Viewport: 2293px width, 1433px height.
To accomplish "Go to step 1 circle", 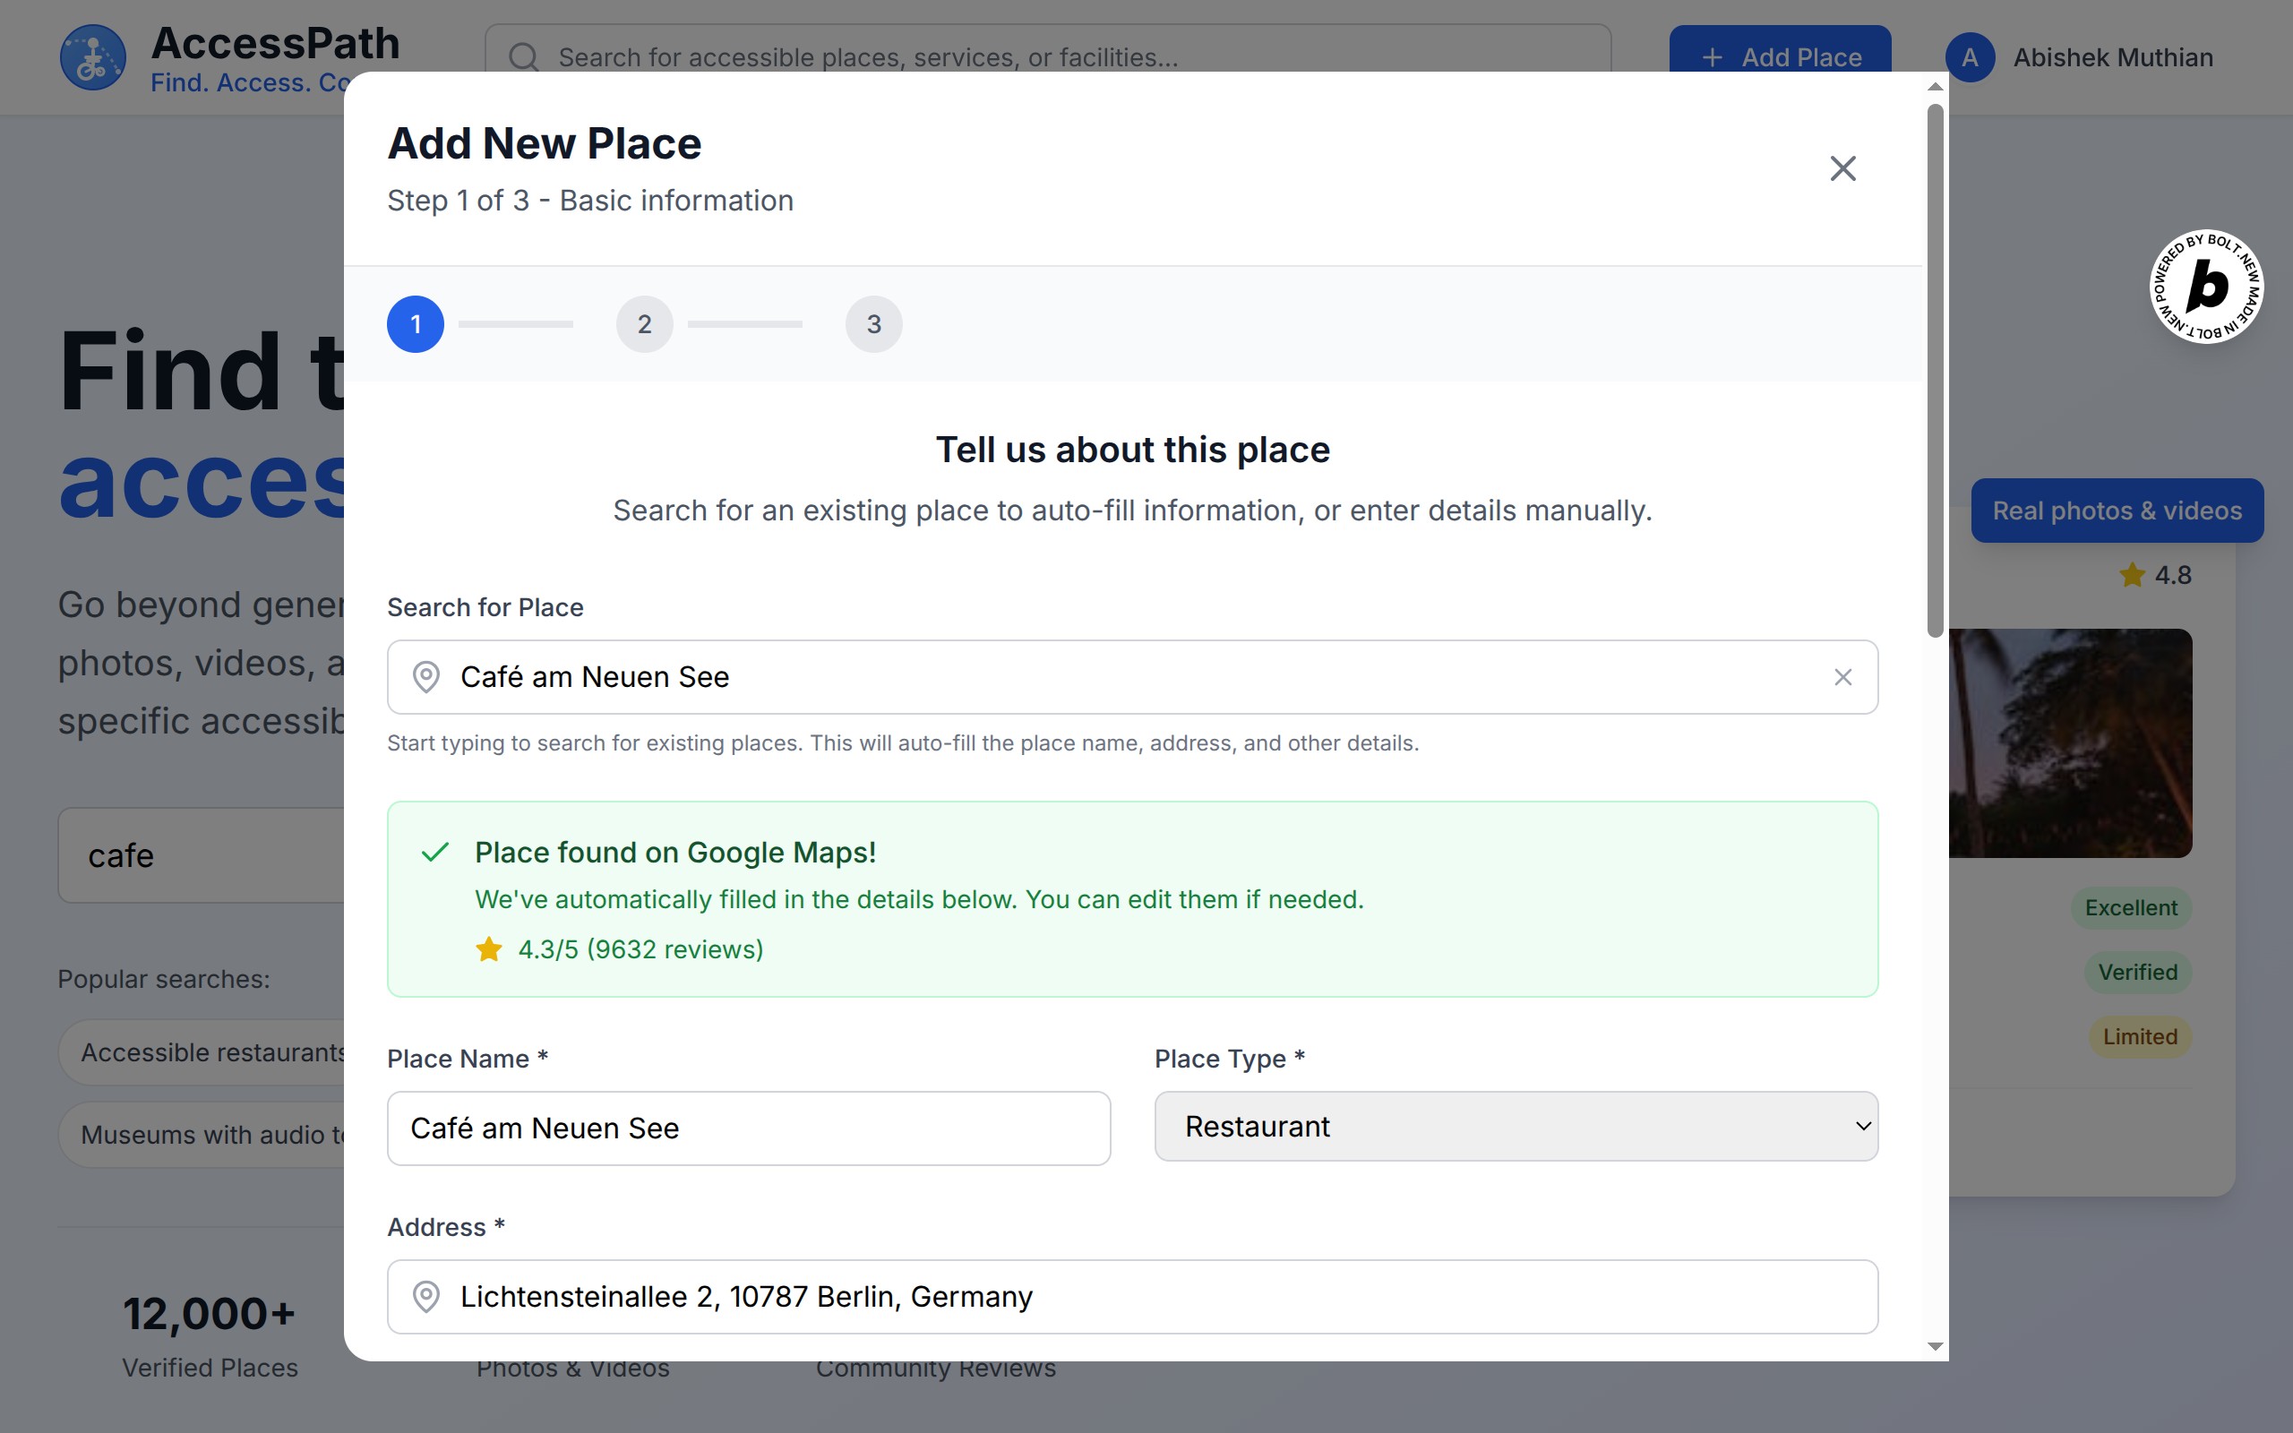I will tap(415, 324).
